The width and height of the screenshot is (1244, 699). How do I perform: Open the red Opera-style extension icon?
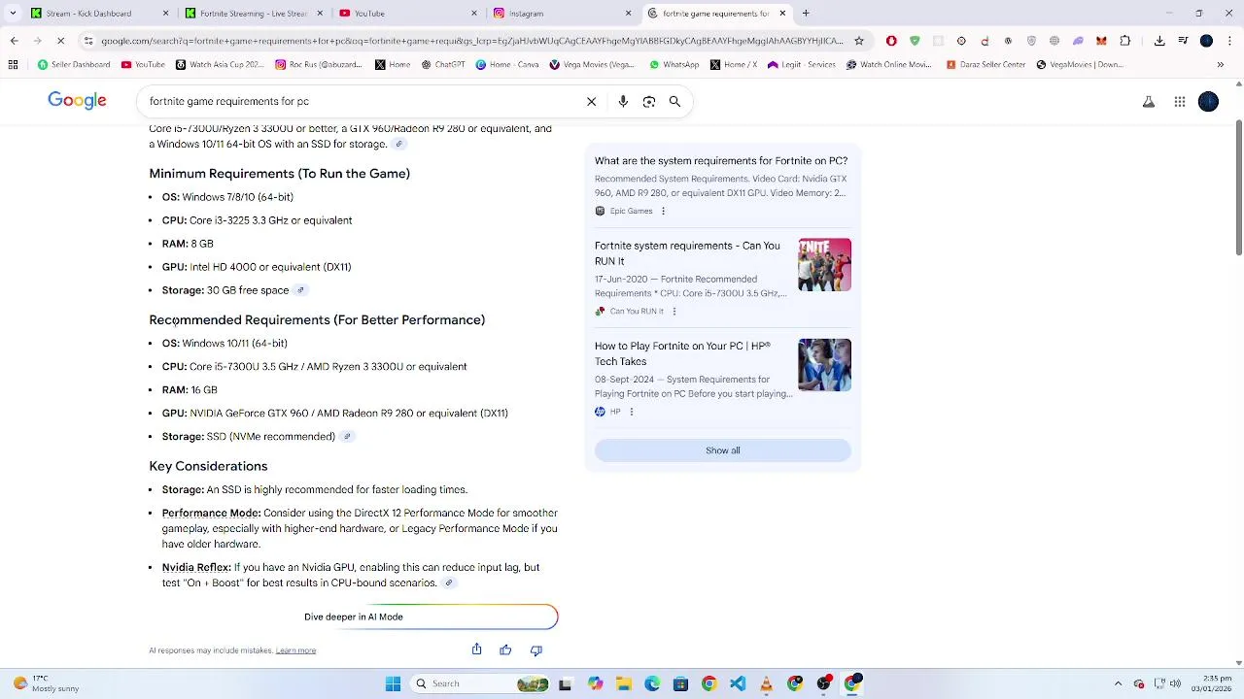(891, 41)
